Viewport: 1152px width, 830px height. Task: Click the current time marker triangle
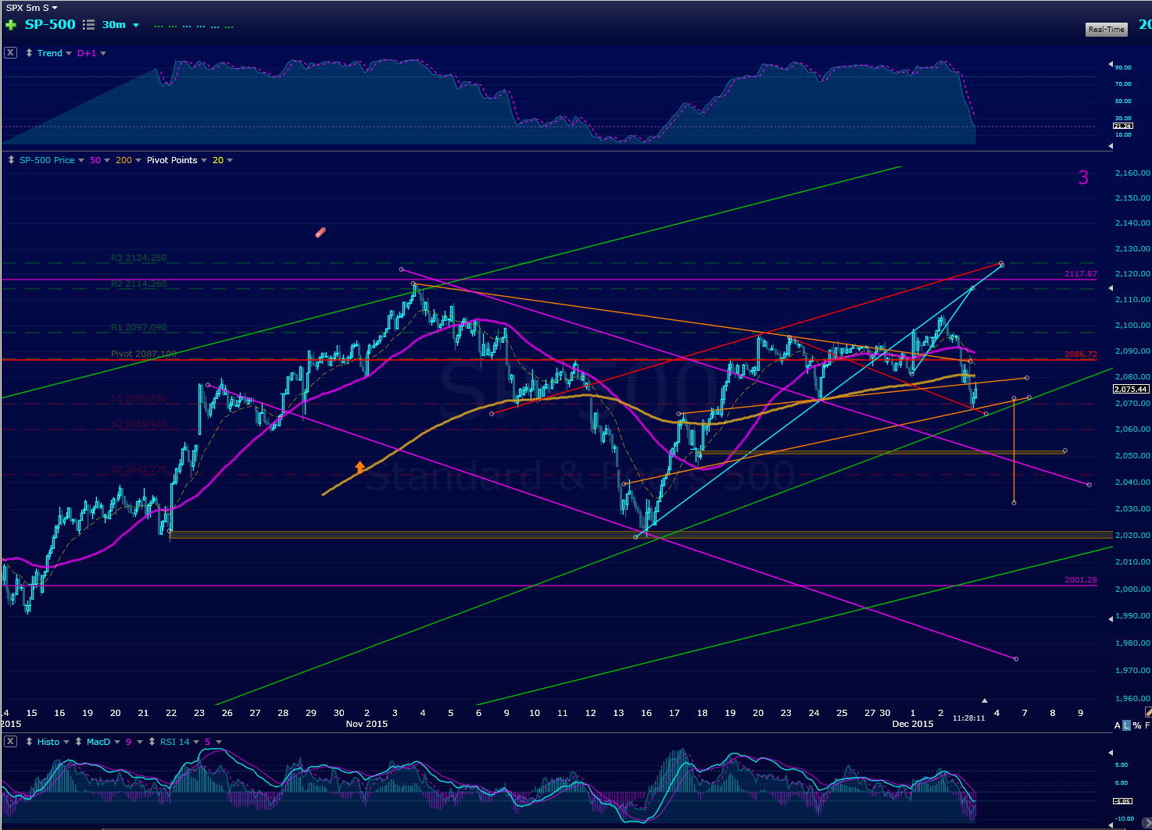(x=985, y=700)
